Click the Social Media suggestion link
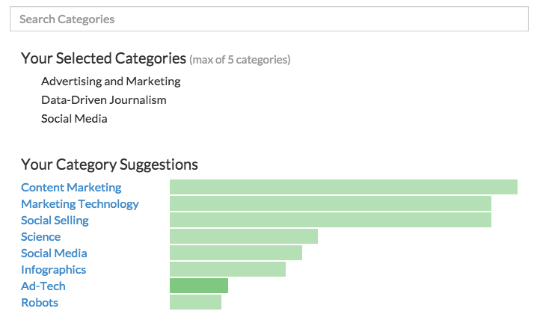 (54, 253)
